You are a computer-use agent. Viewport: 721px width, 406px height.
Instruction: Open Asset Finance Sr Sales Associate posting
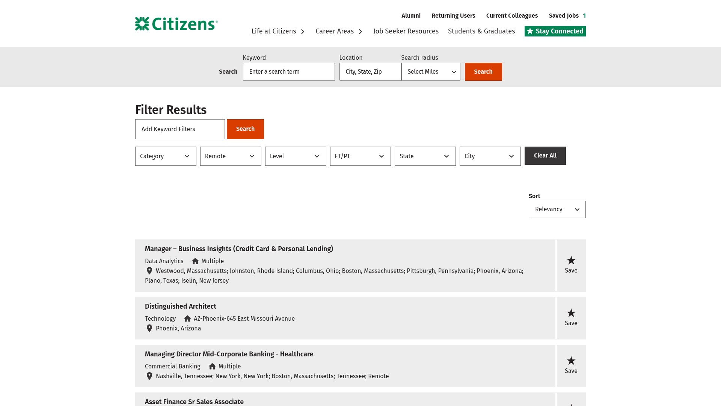pos(194,402)
